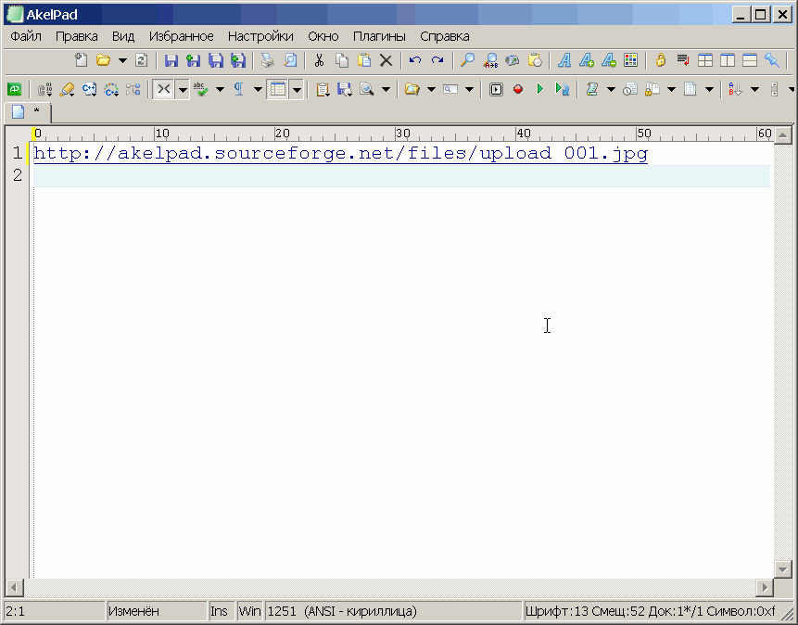Click the Ins mode status bar cell
The height and width of the screenshot is (625, 798).
[220, 611]
